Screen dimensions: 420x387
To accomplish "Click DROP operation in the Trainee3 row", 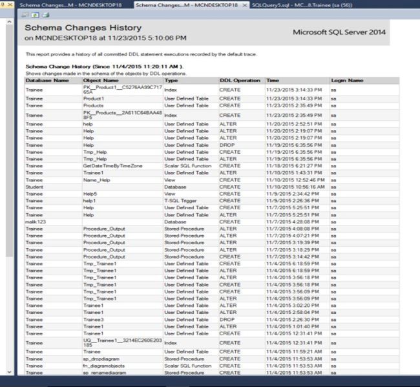I will pyautogui.click(x=227, y=320).
